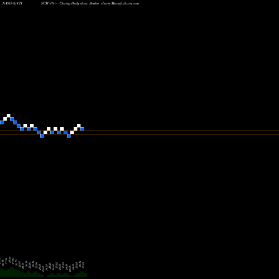279x279 pixels.
Task: Click the upper orange horizontal level line
Action: 139,131
